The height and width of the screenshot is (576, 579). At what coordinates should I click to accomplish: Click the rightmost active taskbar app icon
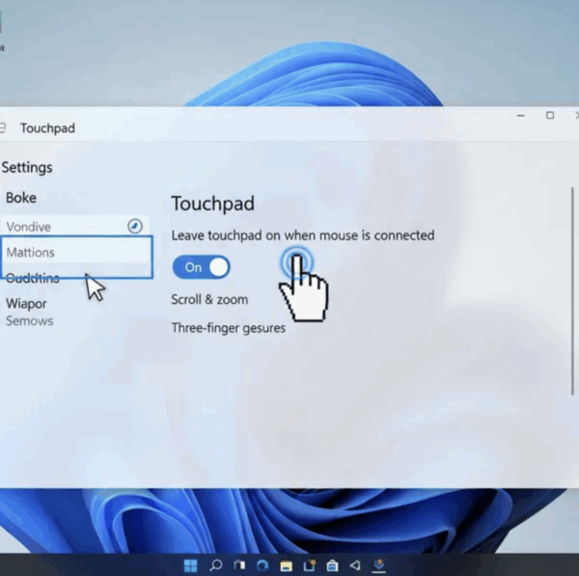click(379, 565)
